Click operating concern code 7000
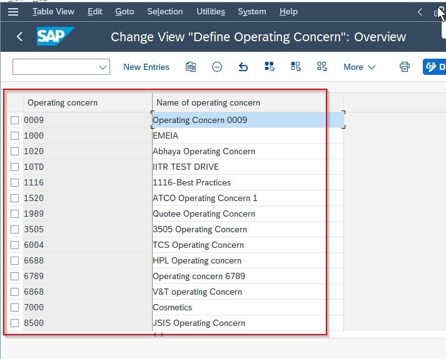 point(88,307)
